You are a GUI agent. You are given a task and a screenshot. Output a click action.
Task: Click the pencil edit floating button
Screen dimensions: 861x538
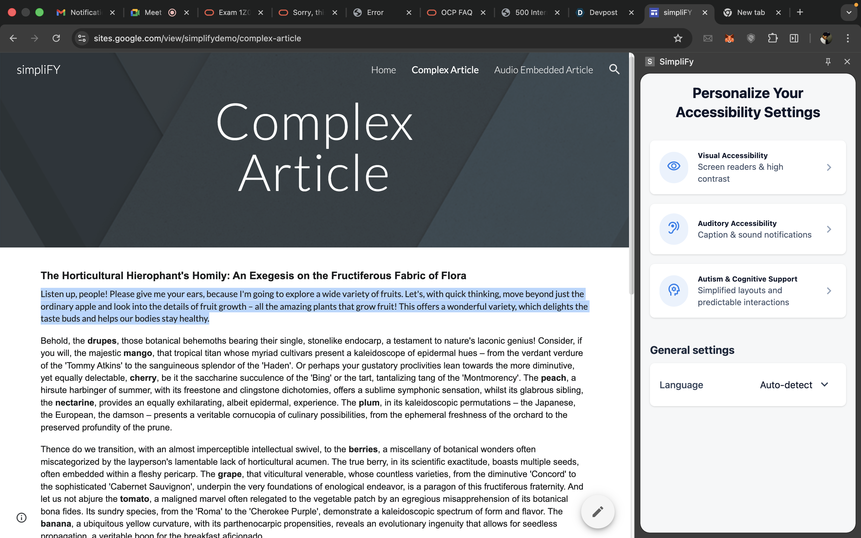[x=597, y=511]
